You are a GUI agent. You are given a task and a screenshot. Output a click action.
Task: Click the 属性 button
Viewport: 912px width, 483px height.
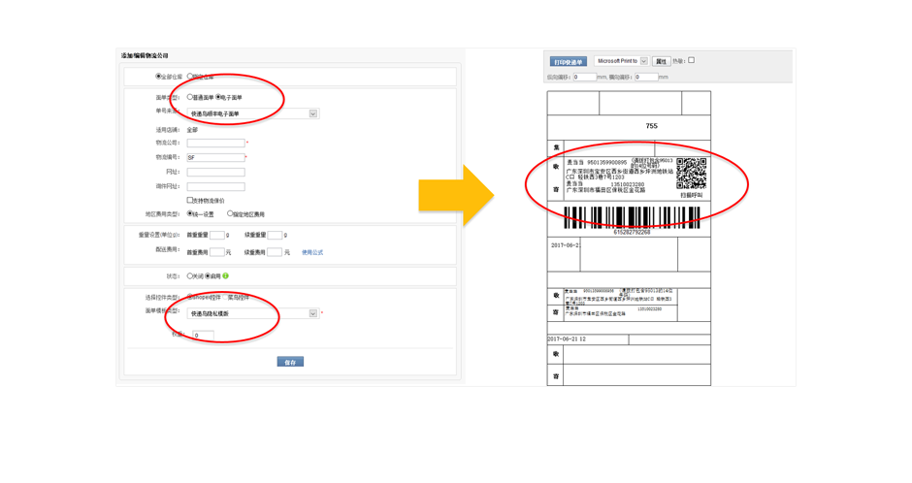(x=661, y=61)
